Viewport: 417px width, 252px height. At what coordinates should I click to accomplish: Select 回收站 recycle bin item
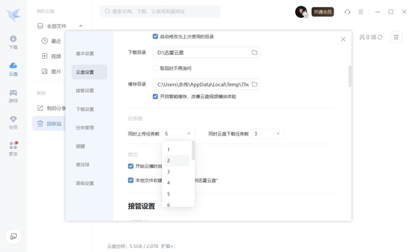(x=49, y=123)
